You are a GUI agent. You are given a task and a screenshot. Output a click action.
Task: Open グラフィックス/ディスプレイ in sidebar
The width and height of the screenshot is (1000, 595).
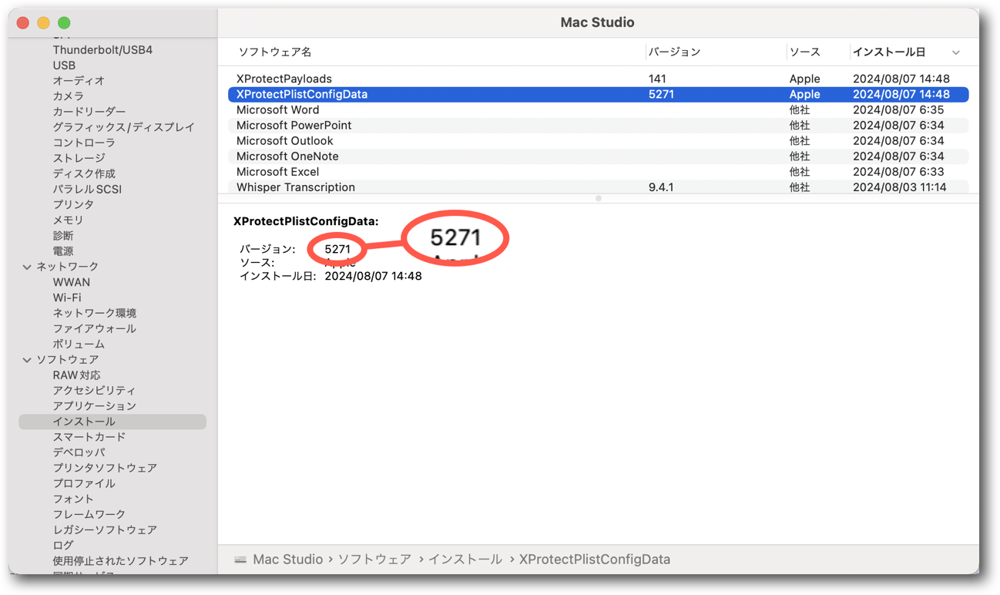123,127
